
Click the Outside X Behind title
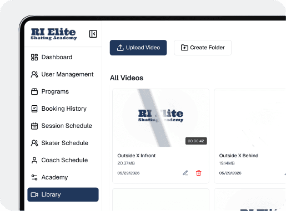pyautogui.click(x=239, y=156)
